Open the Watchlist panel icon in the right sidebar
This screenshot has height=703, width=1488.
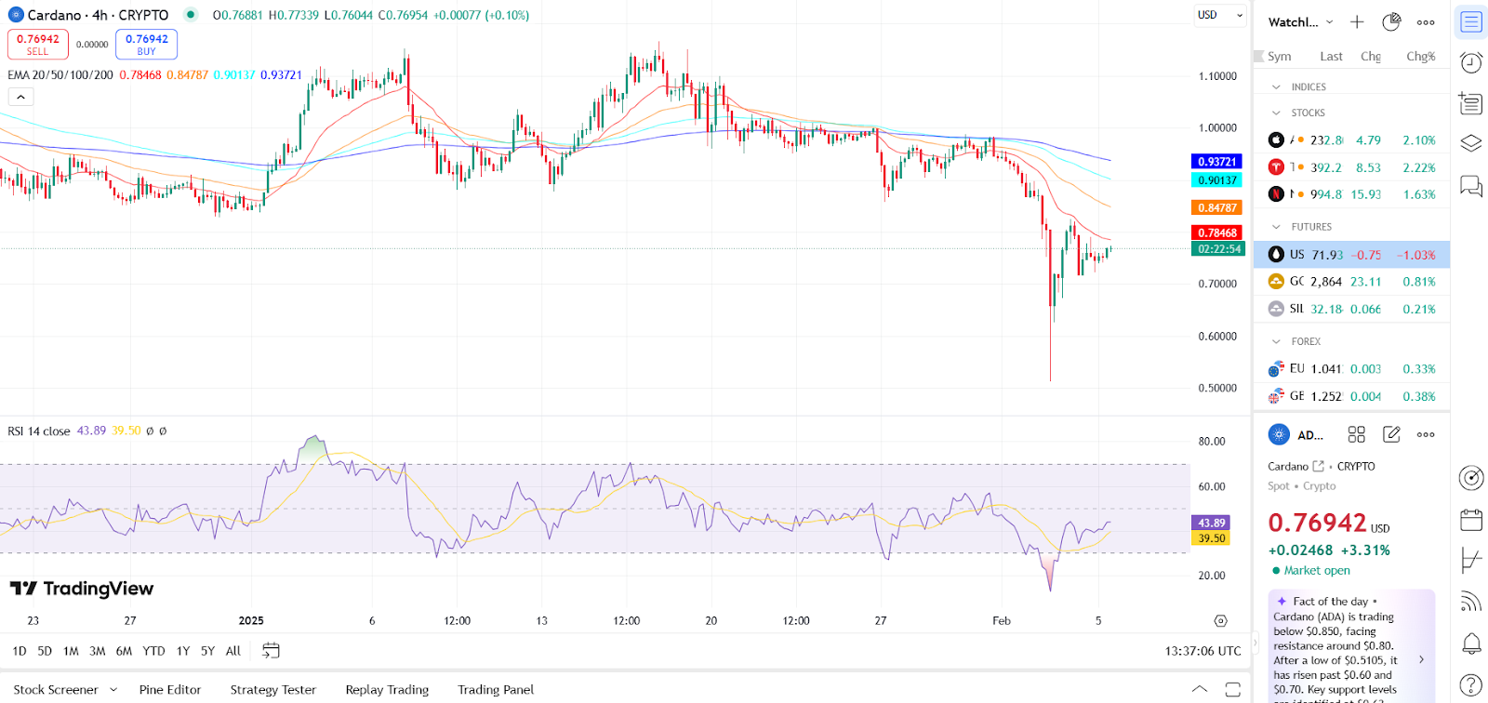tap(1470, 21)
